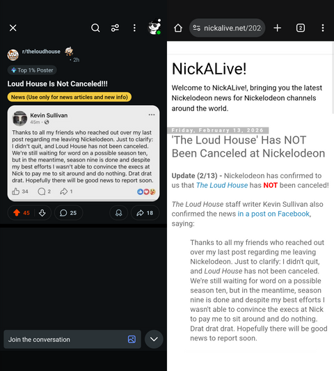Select the nickalive.net address bar

click(x=227, y=28)
